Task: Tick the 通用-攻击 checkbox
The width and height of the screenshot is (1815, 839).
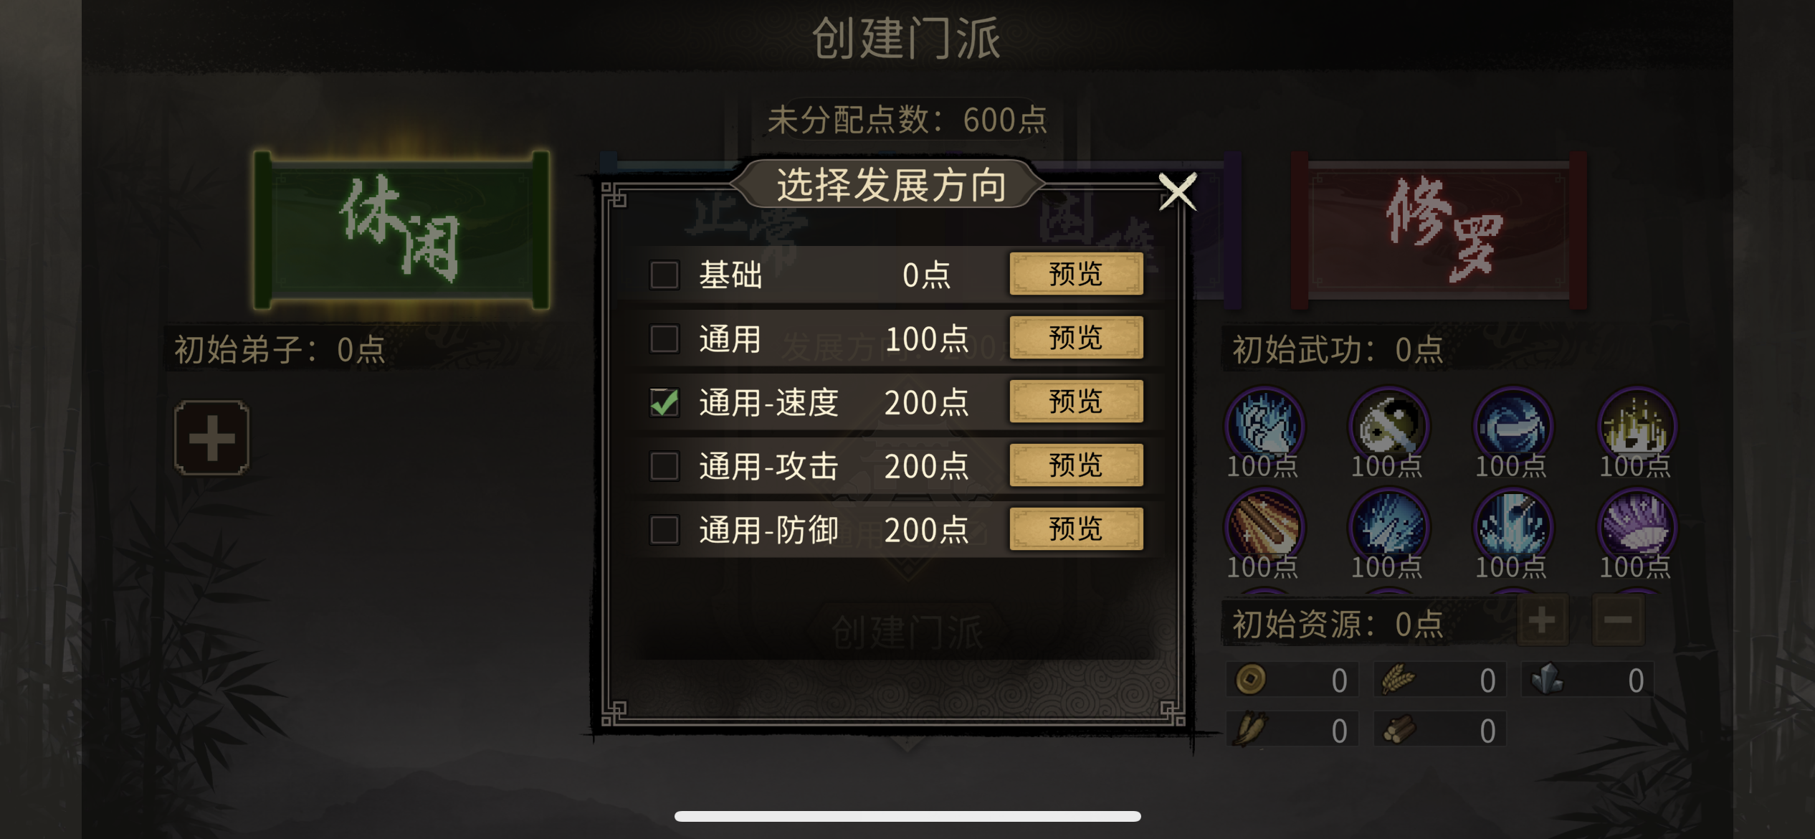Action: pos(664,466)
